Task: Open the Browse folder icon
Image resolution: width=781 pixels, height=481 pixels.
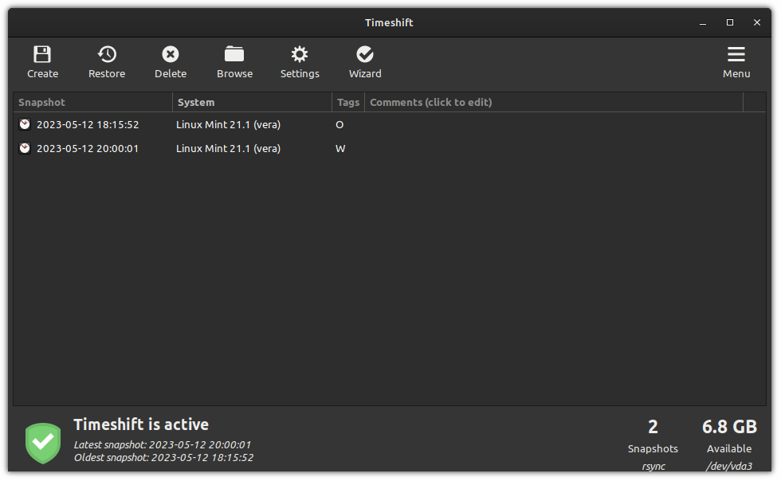Action: click(234, 54)
